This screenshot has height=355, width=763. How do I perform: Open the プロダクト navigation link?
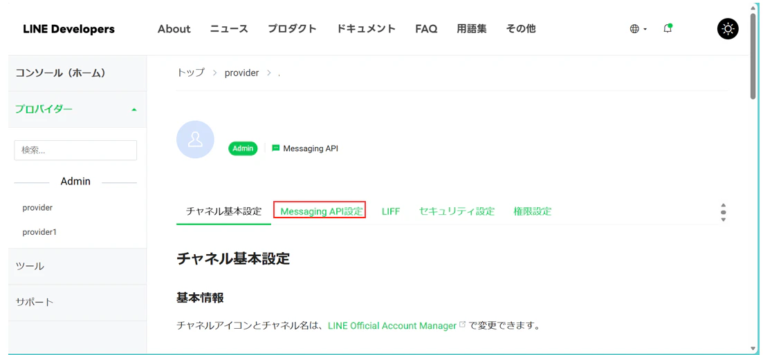click(x=292, y=29)
